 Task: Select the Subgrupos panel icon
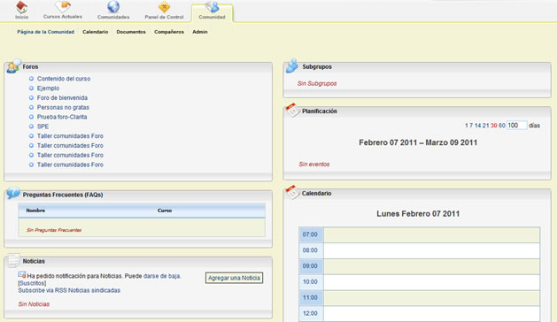[x=292, y=66]
